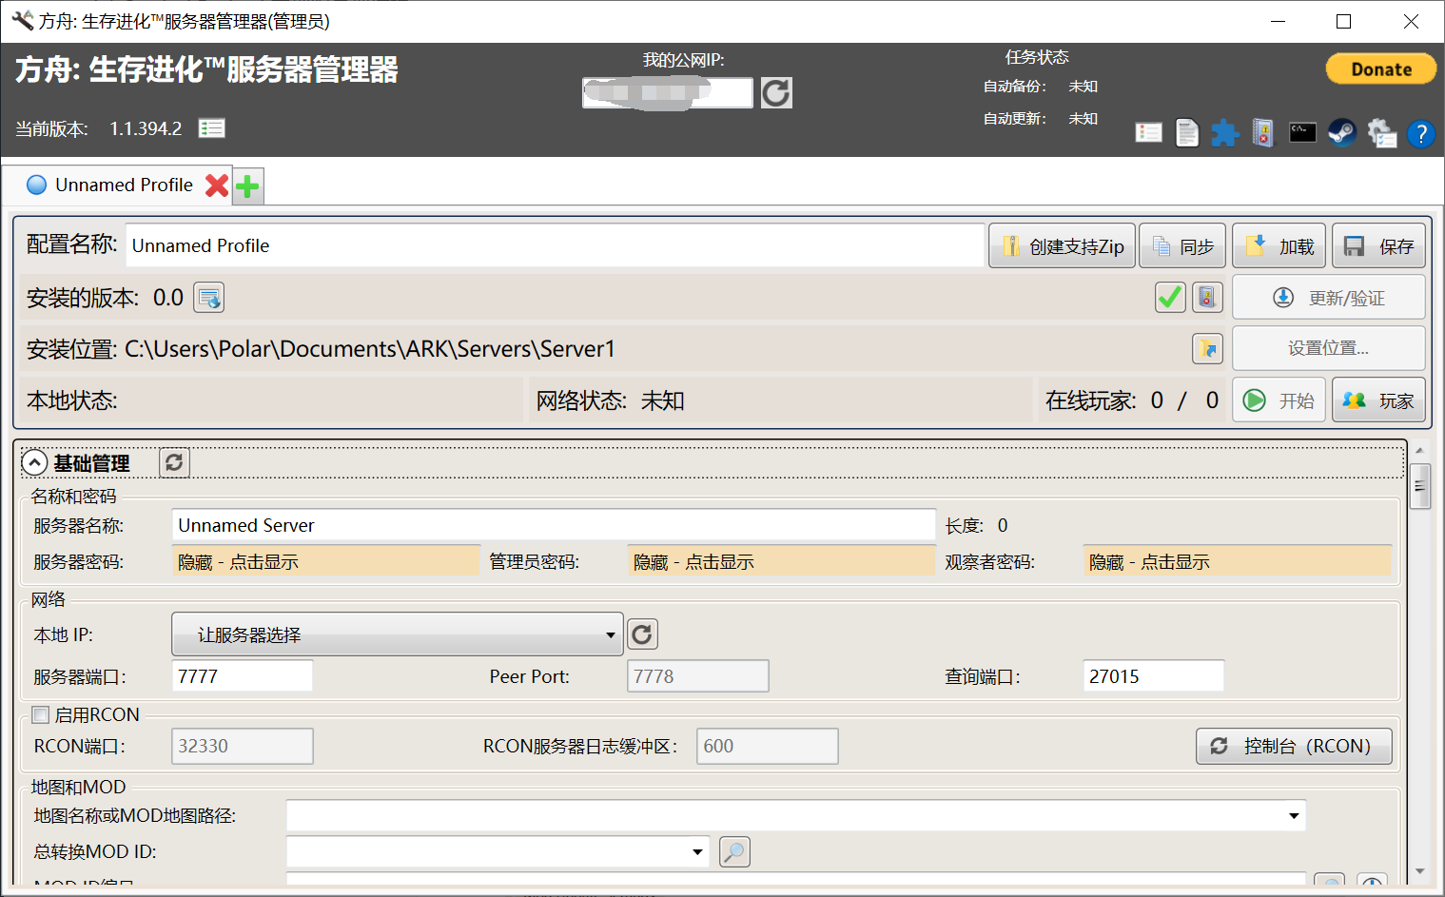Open the 总转换MOD ID dropdown arrow
Image resolution: width=1445 pixels, height=897 pixels.
(697, 851)
